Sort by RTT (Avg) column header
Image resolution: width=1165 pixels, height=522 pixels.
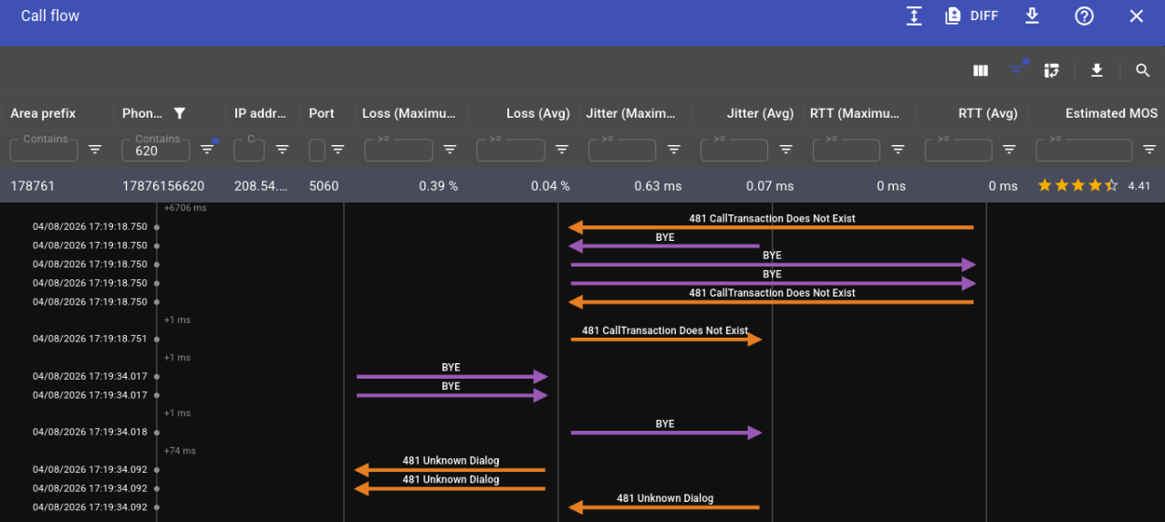(988, 113)
